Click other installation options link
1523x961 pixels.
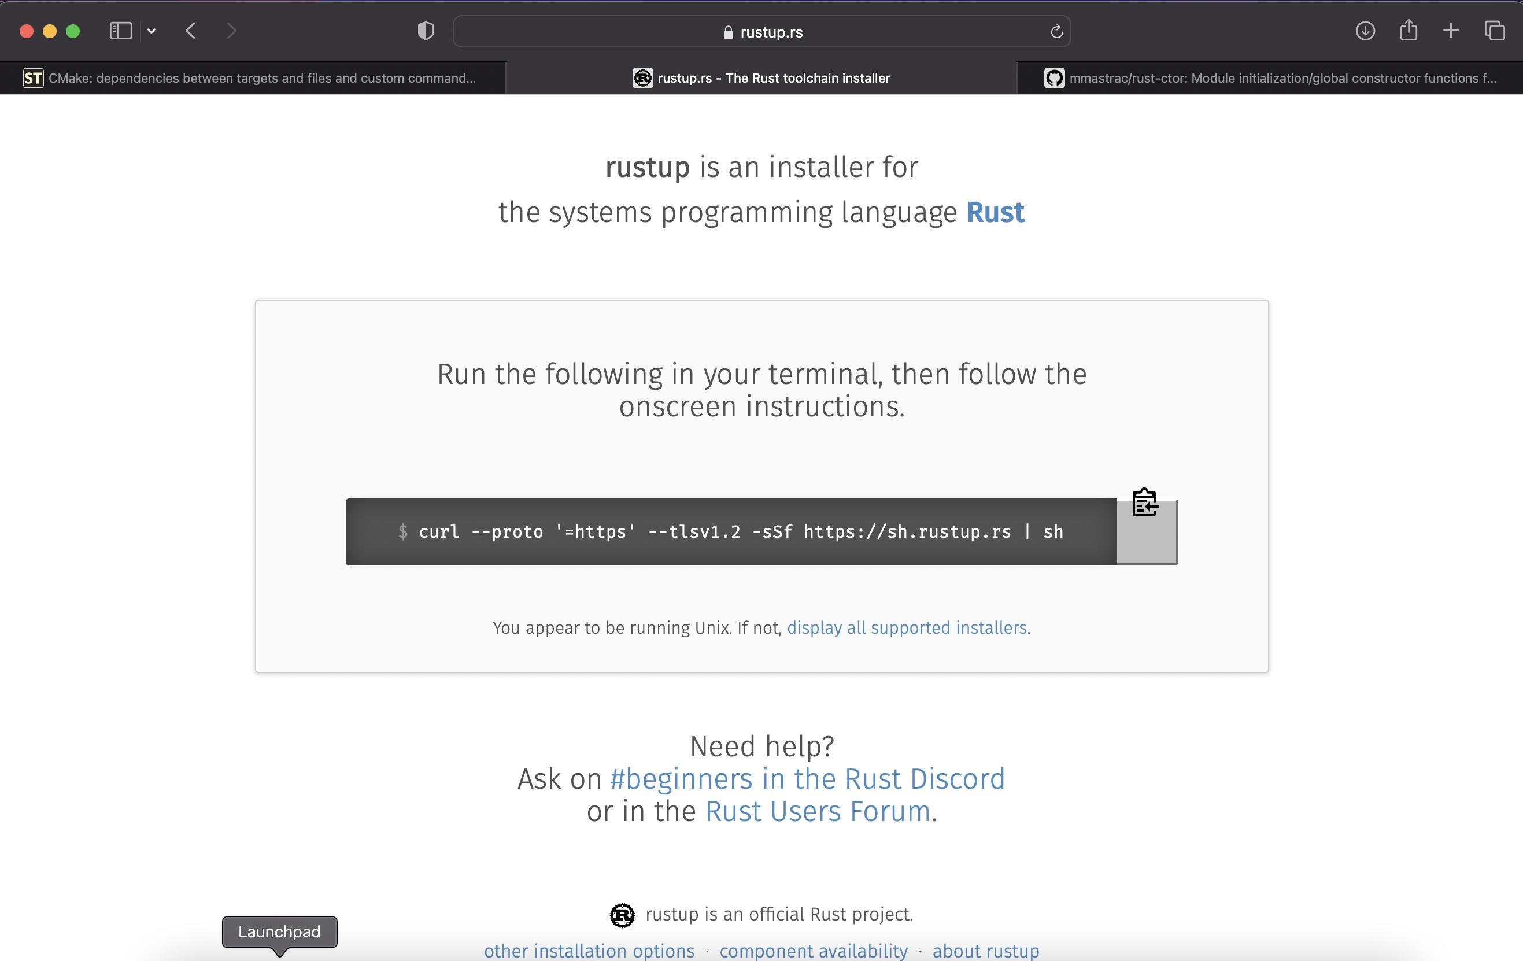[x=590, y=949]
